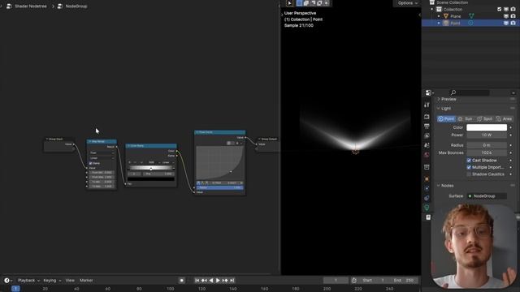Image resolution: width=520 pixels, height=292 pixels.
Task: Click the current frame number field
Action: point(336,281)
